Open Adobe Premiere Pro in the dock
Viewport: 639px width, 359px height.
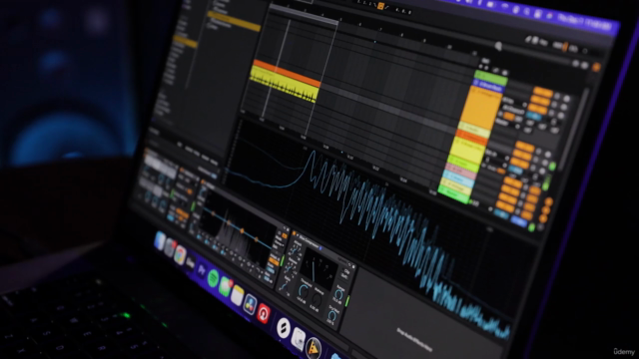202,269
